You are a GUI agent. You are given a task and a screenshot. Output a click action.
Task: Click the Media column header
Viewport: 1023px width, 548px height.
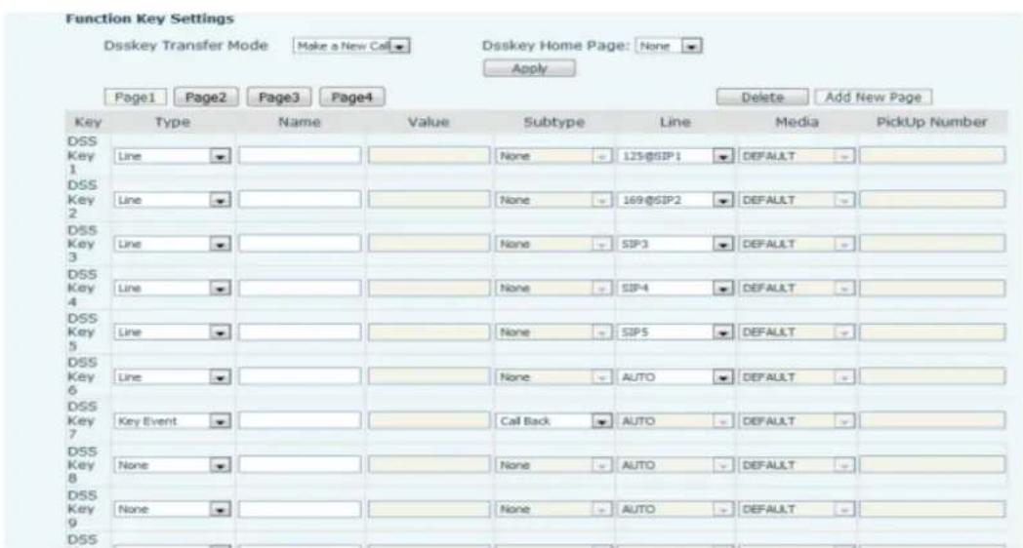[x=797, y=122]
